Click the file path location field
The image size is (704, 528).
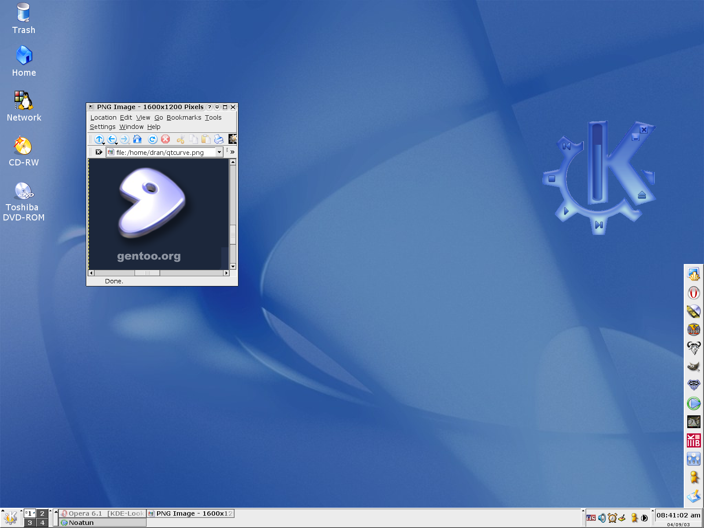[165, 152]
